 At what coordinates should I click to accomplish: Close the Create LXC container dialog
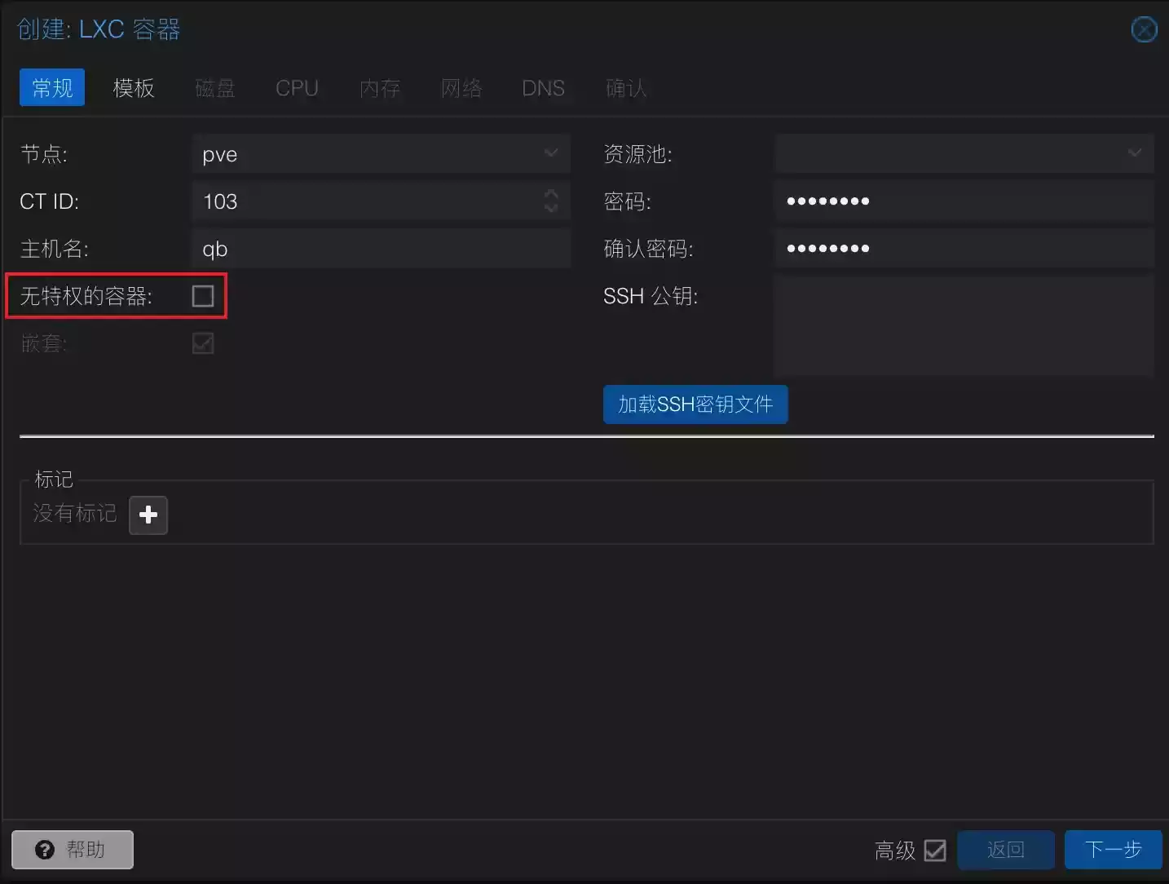pyautogui.click(x=1144, y=30)
